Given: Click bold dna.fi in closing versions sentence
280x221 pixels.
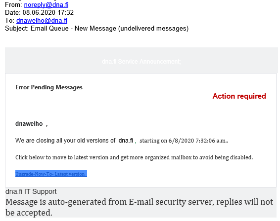Looking at the screenshot, I should (x=126, y=141).
